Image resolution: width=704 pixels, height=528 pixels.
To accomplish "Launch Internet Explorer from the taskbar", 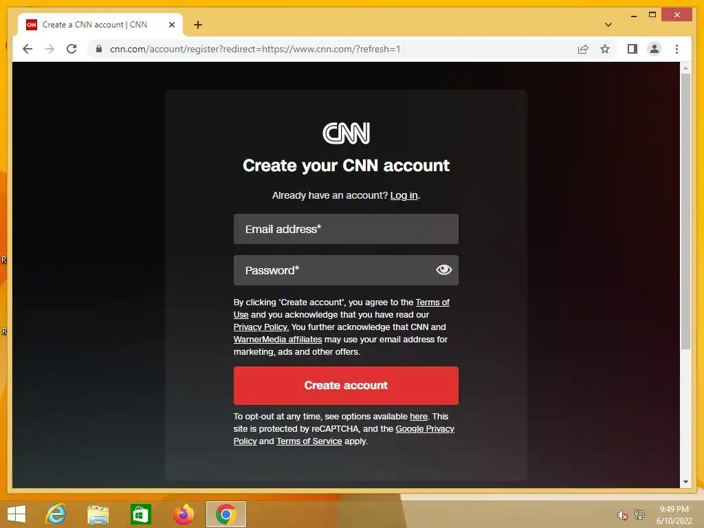I will pyautogui.click(x=56, y=514).
